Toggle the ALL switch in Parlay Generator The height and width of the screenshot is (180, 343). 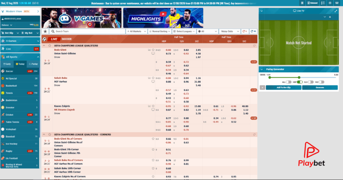[288, 82]
